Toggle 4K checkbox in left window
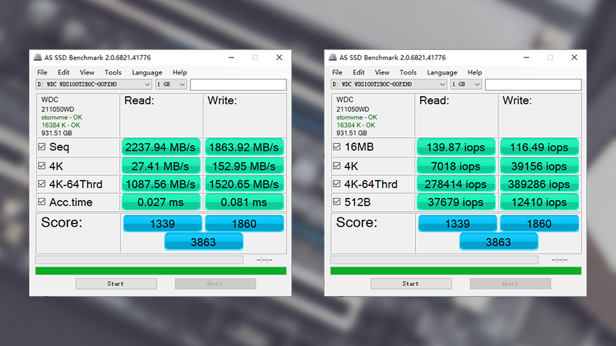The image size is (616, 346). pyautogui.click(x=42, y=166)
